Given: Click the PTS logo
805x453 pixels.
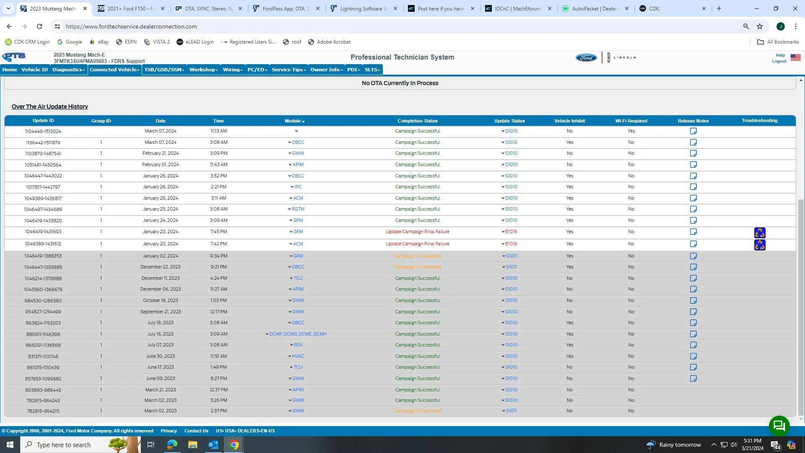Looking at the screenshot, I should (x=14, y=57).
